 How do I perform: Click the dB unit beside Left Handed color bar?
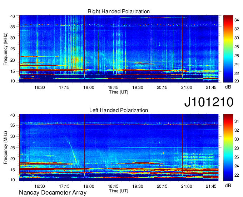pyautogui.click(x=228, y=186)
